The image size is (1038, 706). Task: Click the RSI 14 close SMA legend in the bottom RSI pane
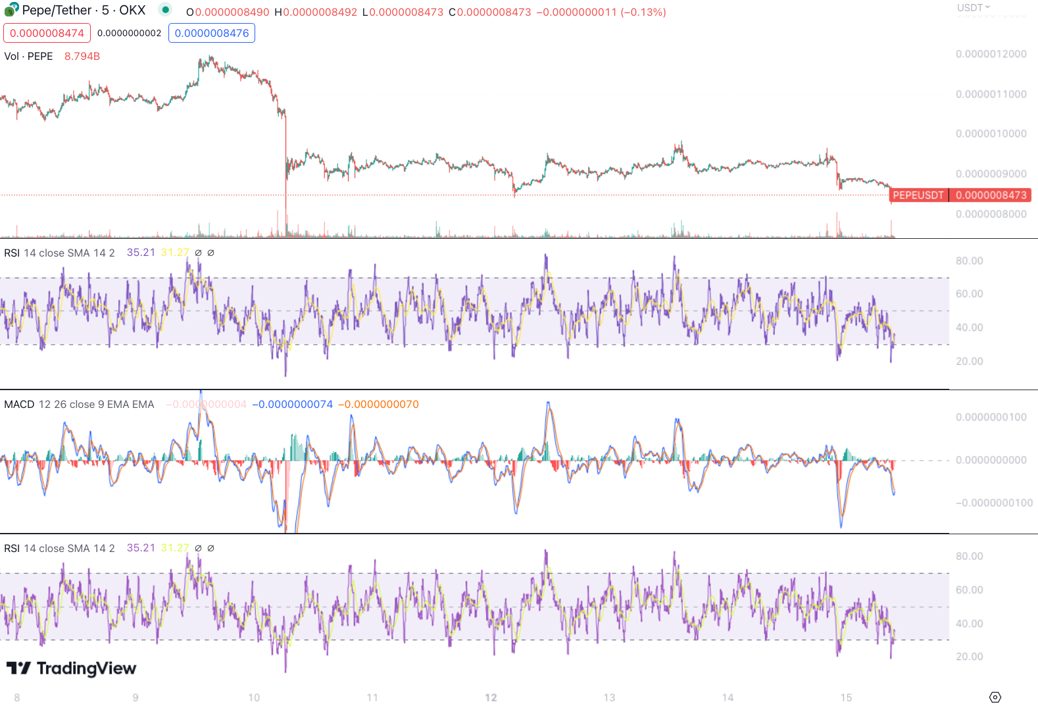point(59,548)
